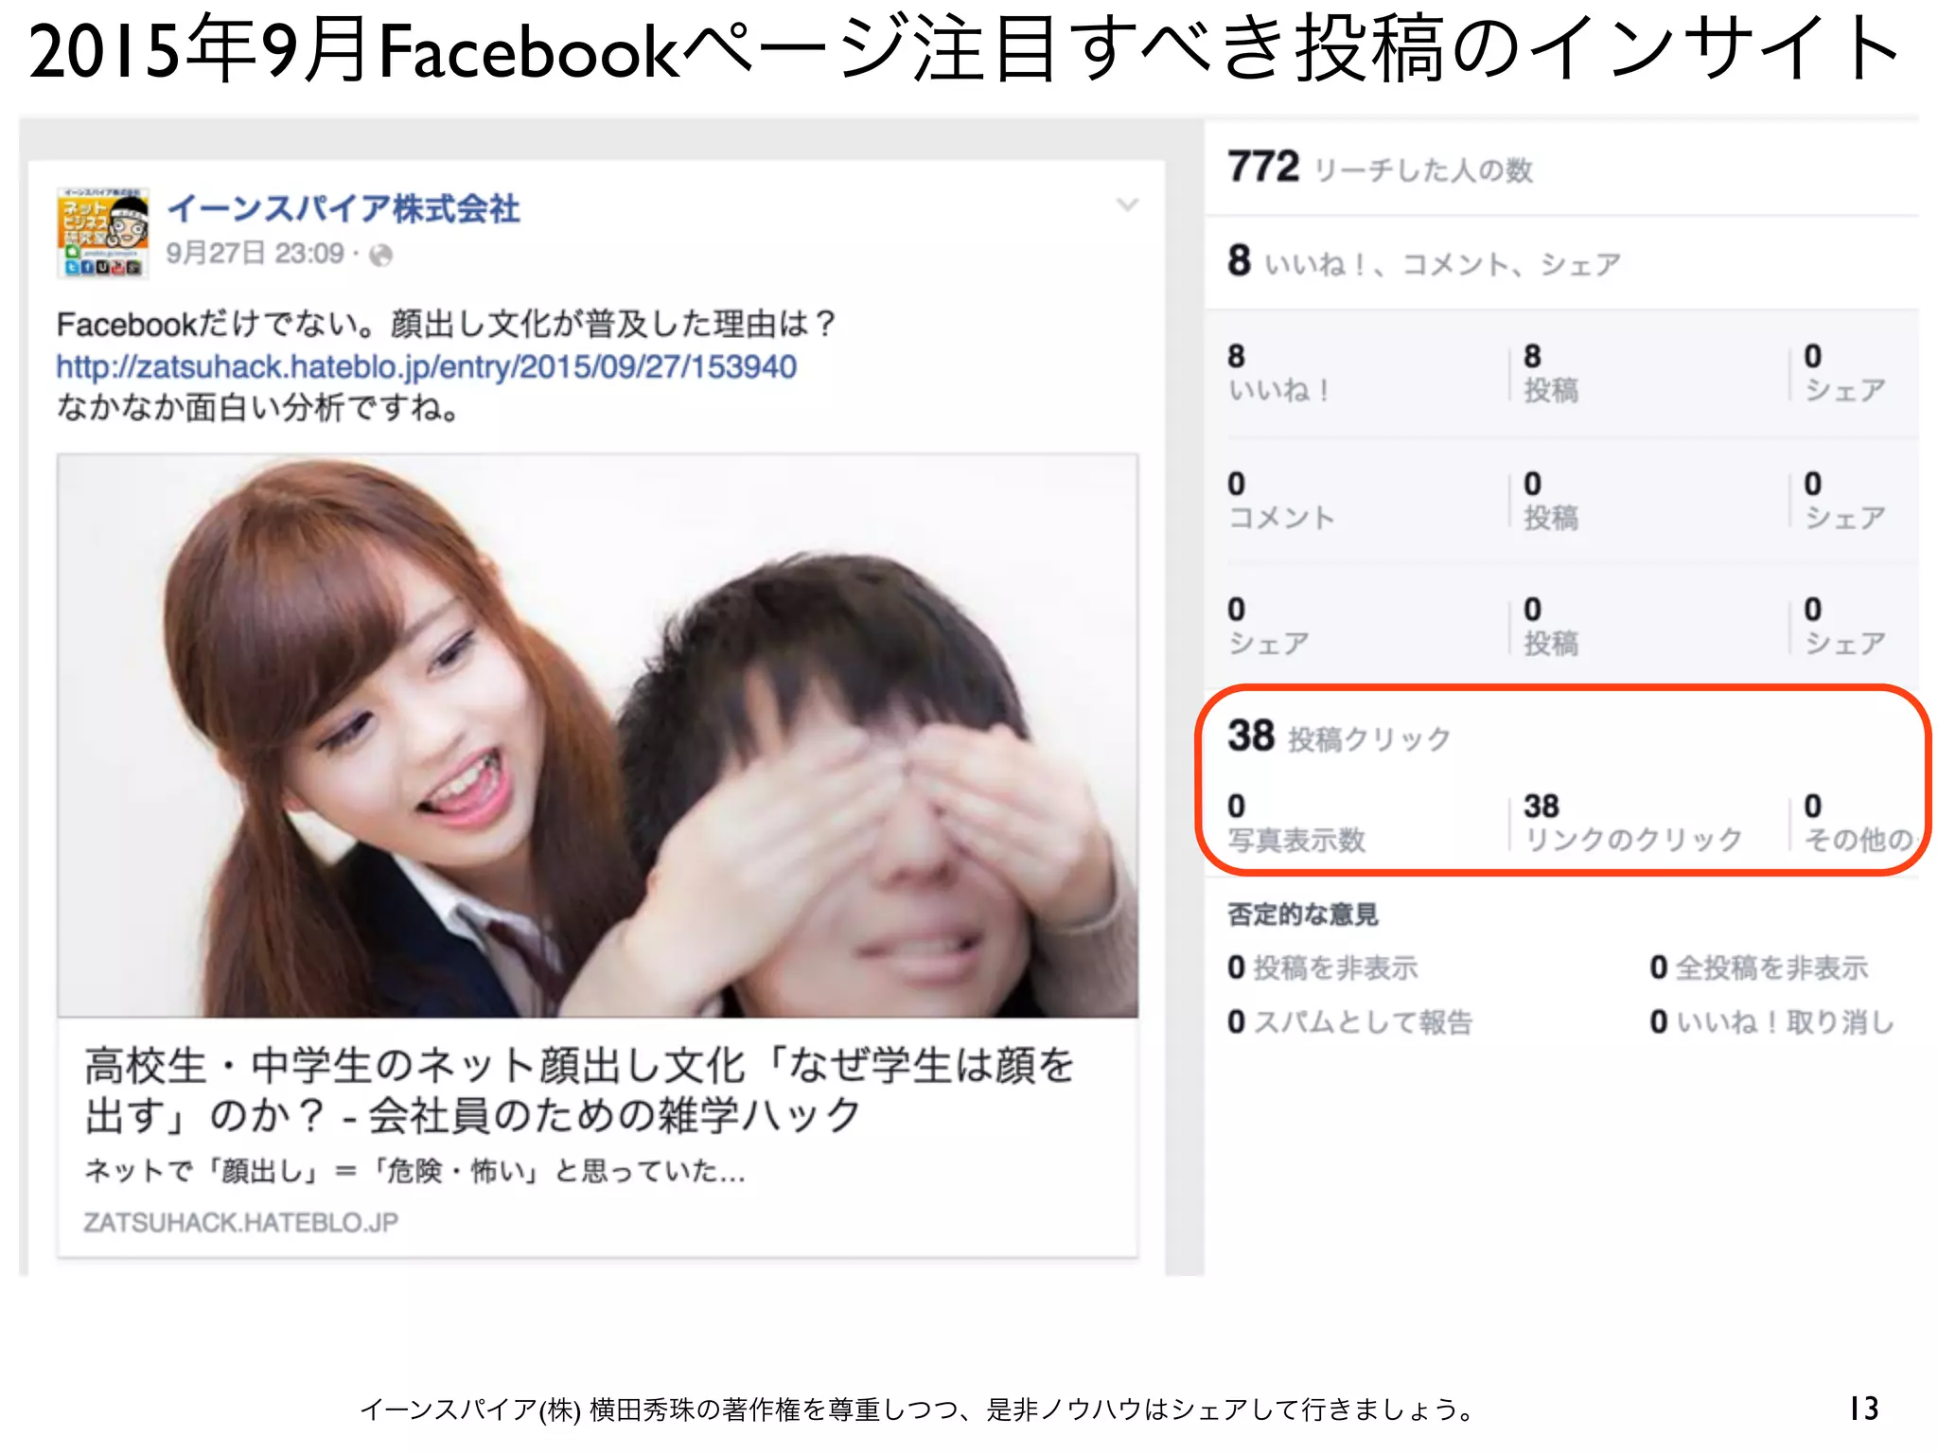Click the 0 コメント count
The width and height of the screenshot is (1938, 1454).
click(x=1281, y=501)
